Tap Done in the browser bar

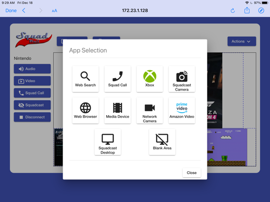11,11
